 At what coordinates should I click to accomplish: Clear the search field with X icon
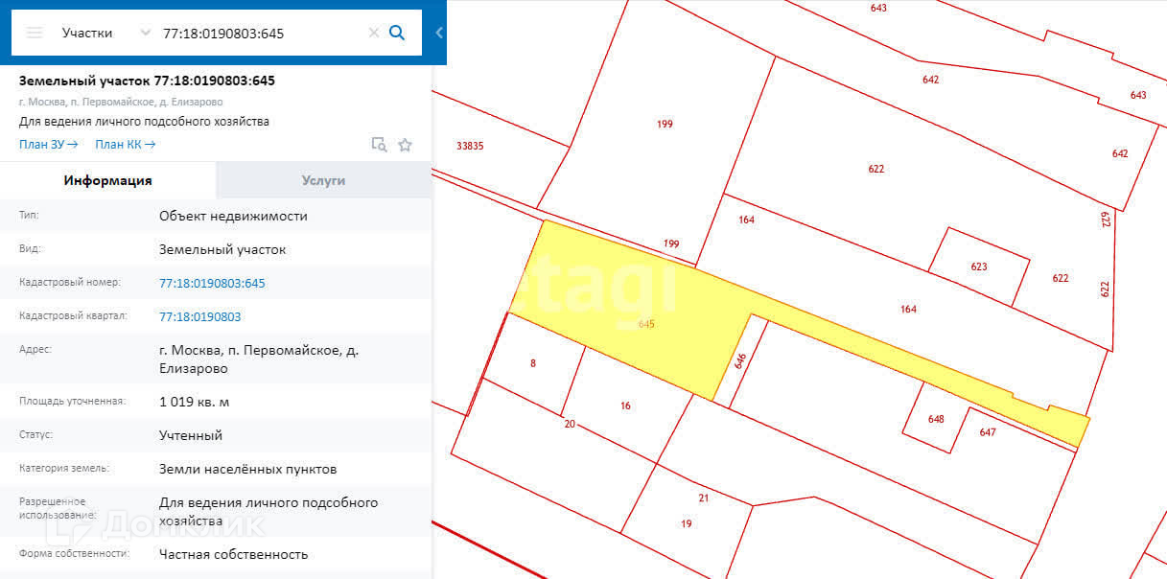coord(374,33)
